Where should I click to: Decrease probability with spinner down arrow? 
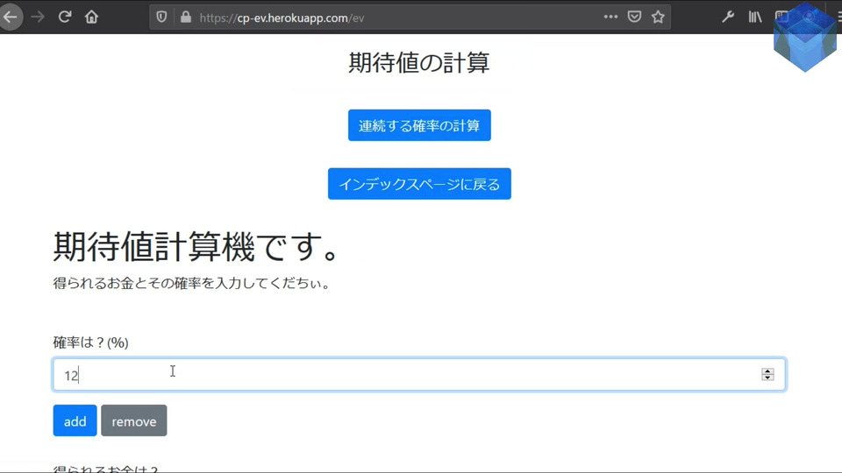click(x=768, y=378)
